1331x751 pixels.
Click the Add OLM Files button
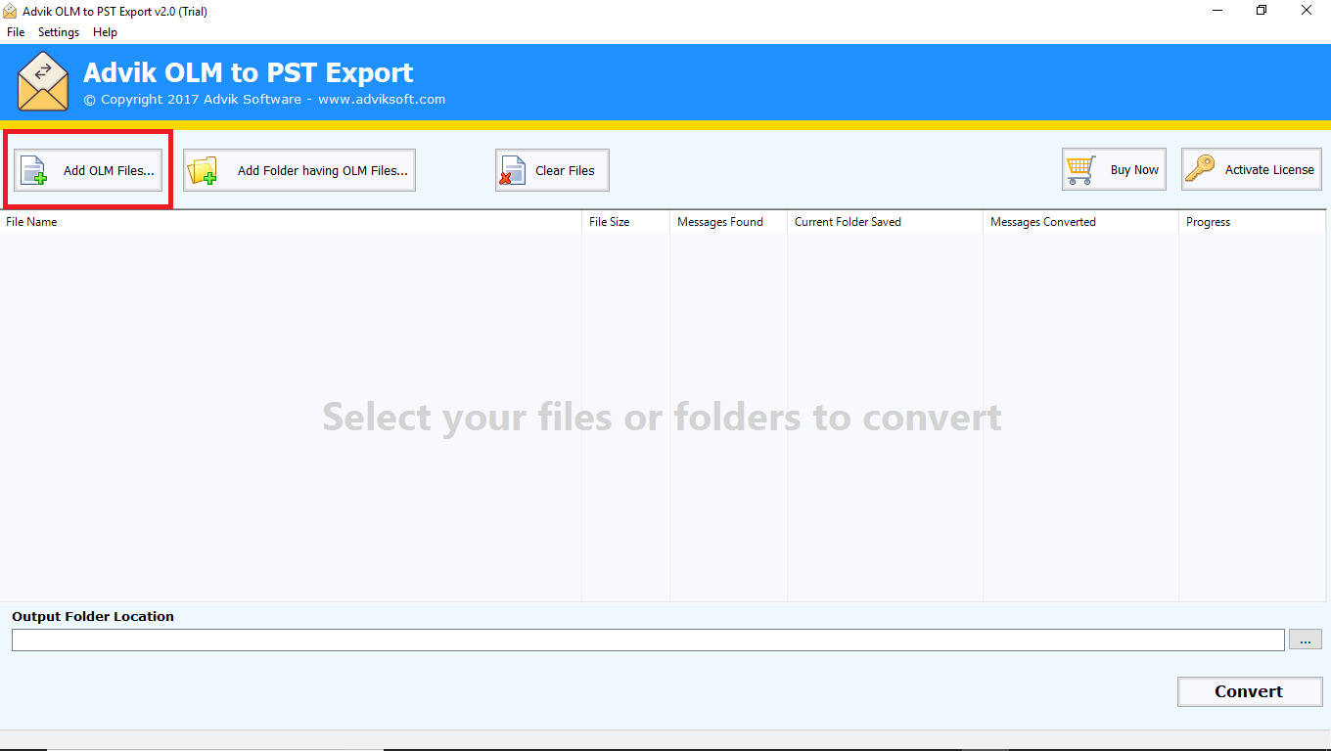(88, 170)
